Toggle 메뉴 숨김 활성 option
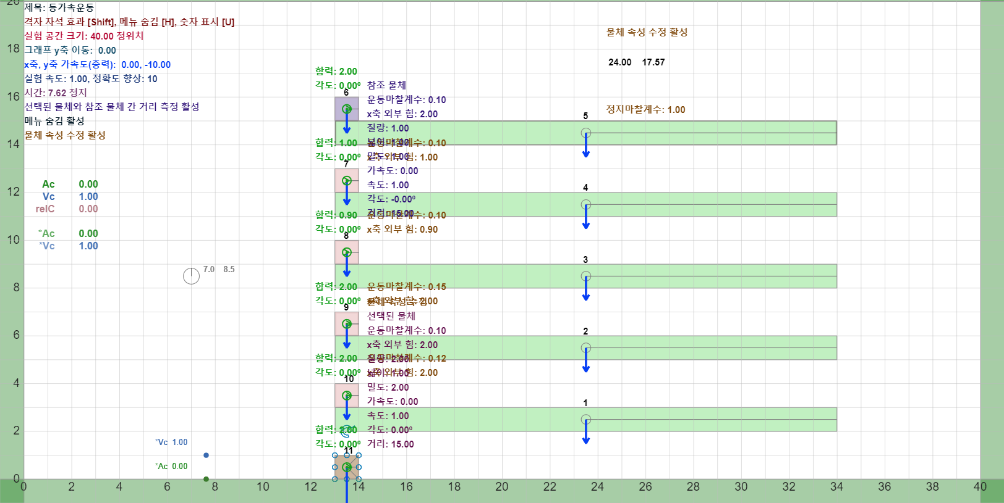Viewport: 1004px width, 503px height. pyautogui.click(x=54, y=121)
